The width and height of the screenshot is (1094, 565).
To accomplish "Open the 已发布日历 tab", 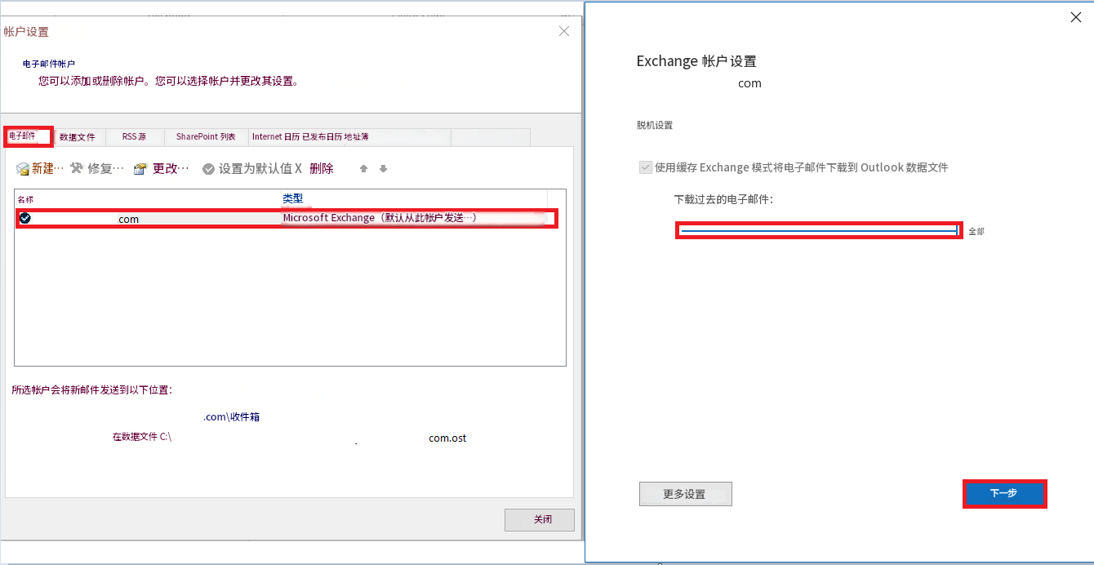I will (322, 136).
